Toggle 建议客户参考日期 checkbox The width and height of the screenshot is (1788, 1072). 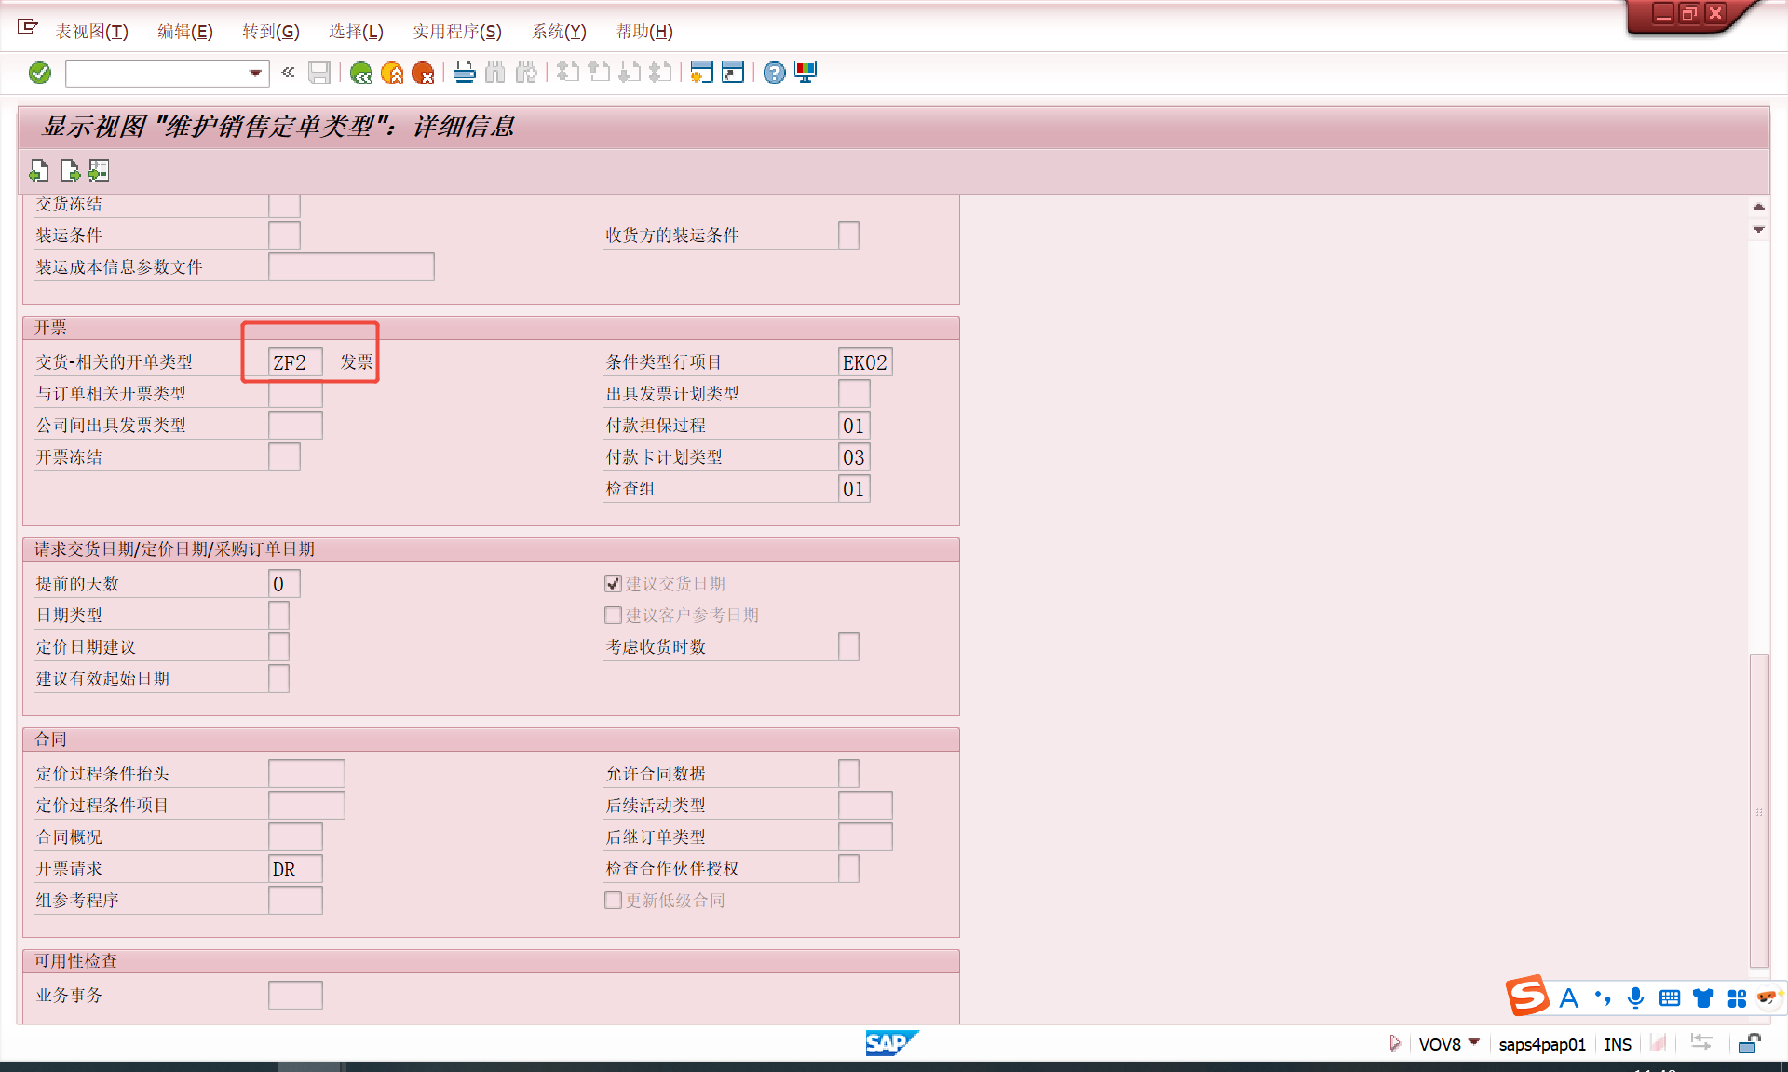click(x=613, y=616)
